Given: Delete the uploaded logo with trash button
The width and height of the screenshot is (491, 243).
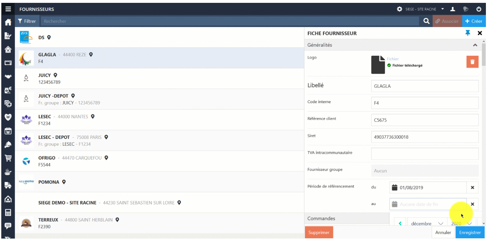Looking at the screenshot, I should (472, 62).
